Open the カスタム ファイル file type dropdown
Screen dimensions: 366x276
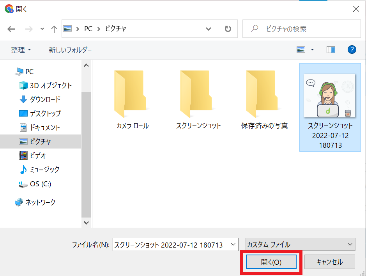(300, 245)
